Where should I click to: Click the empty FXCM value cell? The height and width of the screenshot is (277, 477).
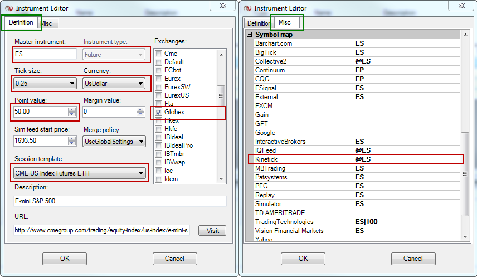click(407, 106)
